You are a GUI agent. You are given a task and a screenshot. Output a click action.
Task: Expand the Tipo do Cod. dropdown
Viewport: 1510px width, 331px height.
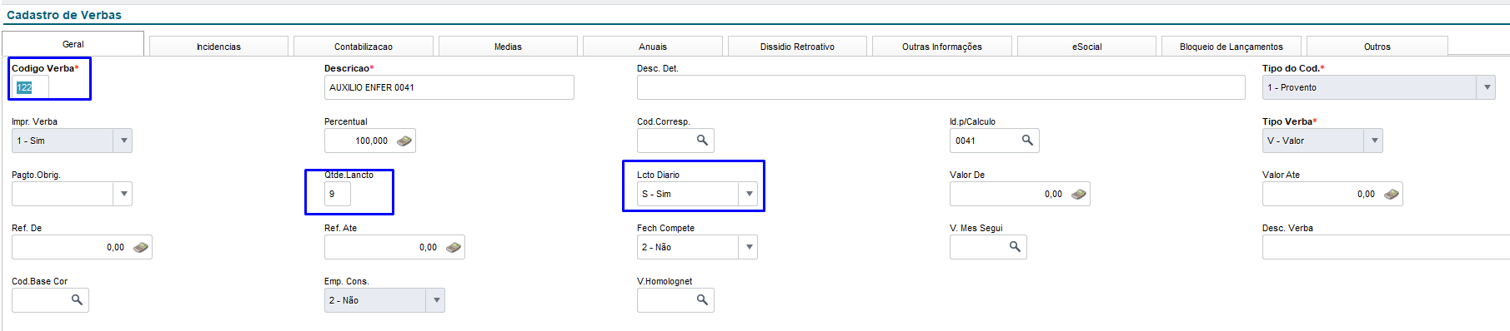tap(1486, 87)
